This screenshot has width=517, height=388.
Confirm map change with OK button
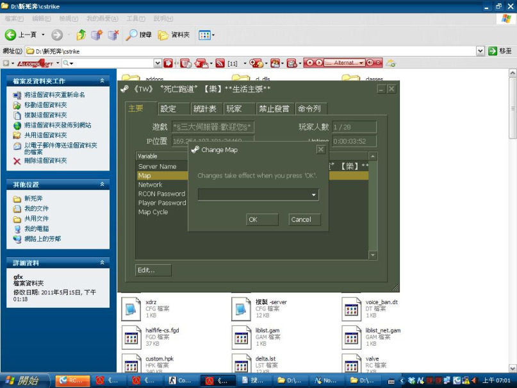[262, 219]
